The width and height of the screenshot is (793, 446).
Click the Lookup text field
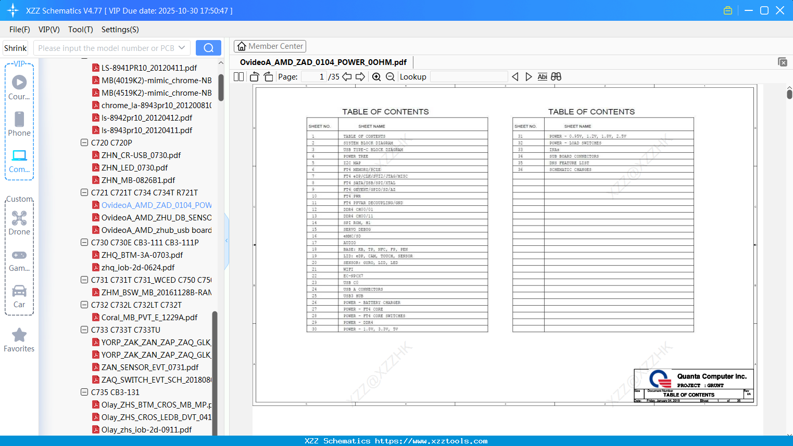point(469,77)
